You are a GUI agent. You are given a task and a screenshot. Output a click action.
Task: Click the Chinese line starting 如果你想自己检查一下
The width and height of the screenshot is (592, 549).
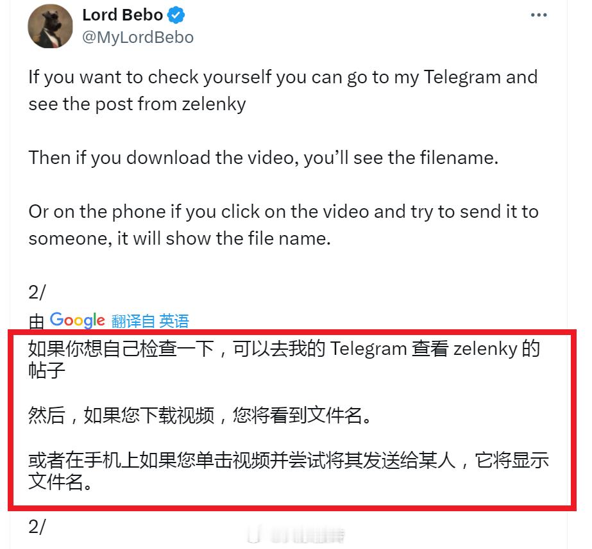pyautogui.click(x=284, y=359)
